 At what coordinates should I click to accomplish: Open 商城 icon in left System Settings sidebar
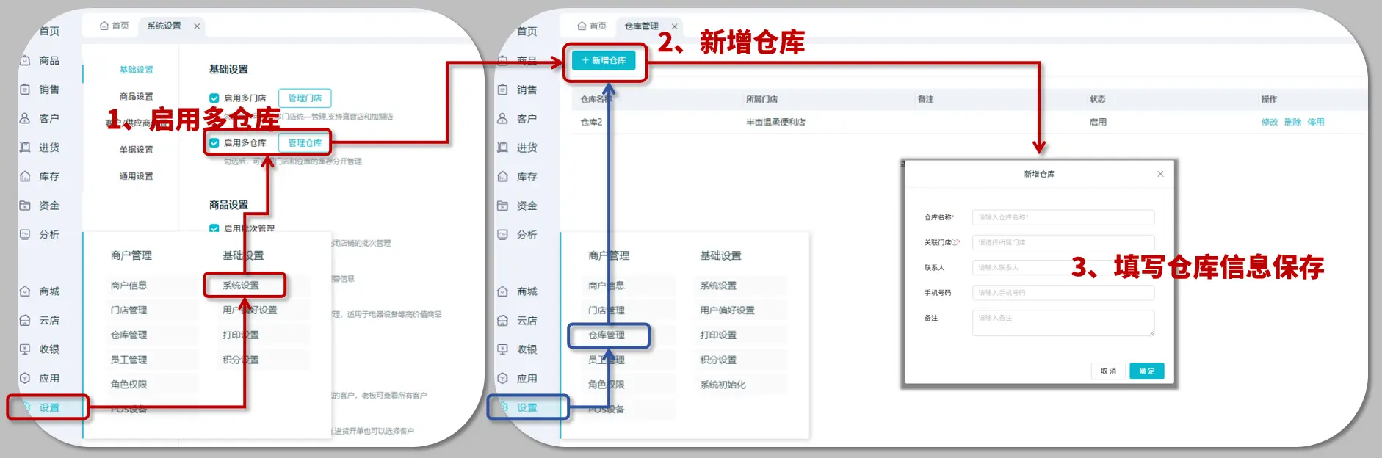click(25, 291)
